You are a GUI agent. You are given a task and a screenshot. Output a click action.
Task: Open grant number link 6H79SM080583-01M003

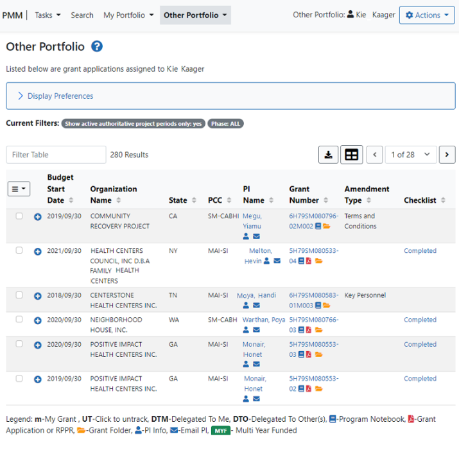[x=313, y=300]
